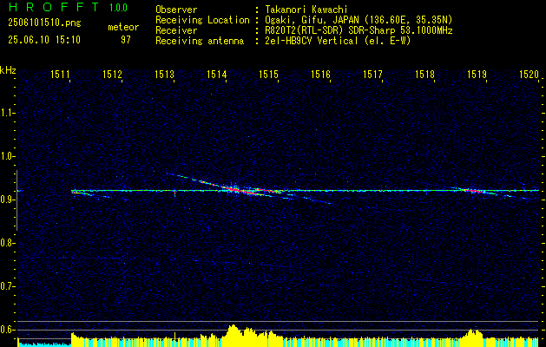546x347 pixels.
Task: Click the 0.6 kHz frequency label
Action: click(x=7, y=330)
